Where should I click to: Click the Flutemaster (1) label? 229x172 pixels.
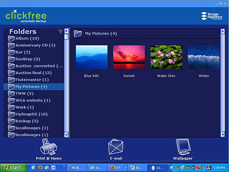click(x=32, y=80)
